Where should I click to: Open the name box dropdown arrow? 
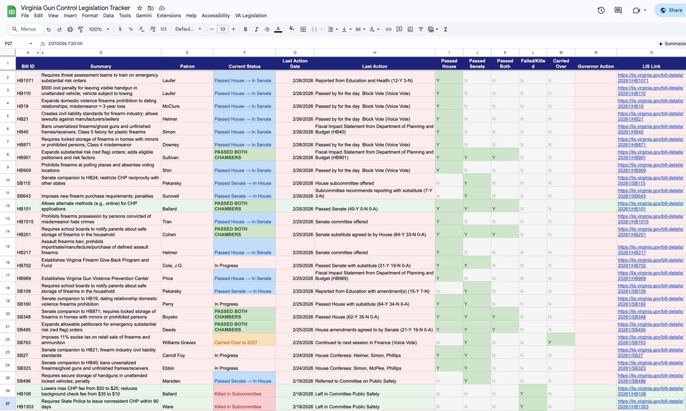(x=31, y=43)
